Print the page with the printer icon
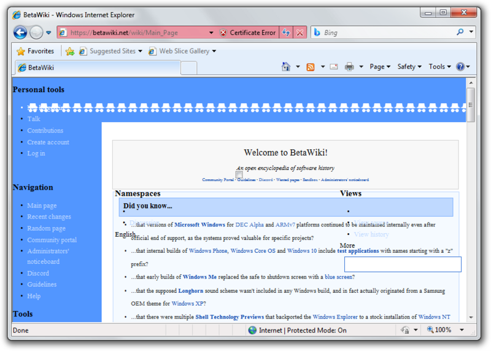Screen dimensions: 491x351 point(349,67)
